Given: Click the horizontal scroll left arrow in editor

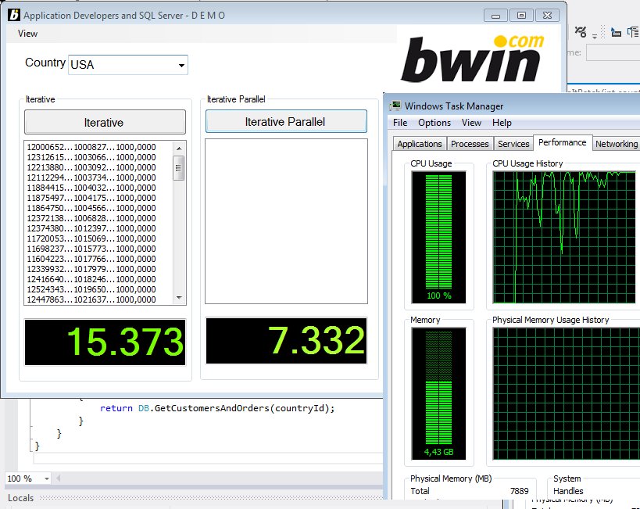Looking at the screenshot, I should coord(59,478).
